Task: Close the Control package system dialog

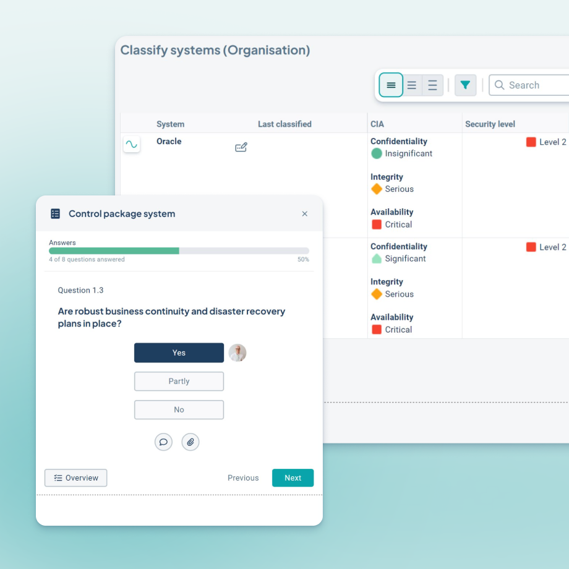Action: point(304,214)
